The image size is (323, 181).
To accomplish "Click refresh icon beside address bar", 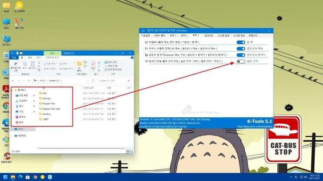I will (x=93, y=81).
